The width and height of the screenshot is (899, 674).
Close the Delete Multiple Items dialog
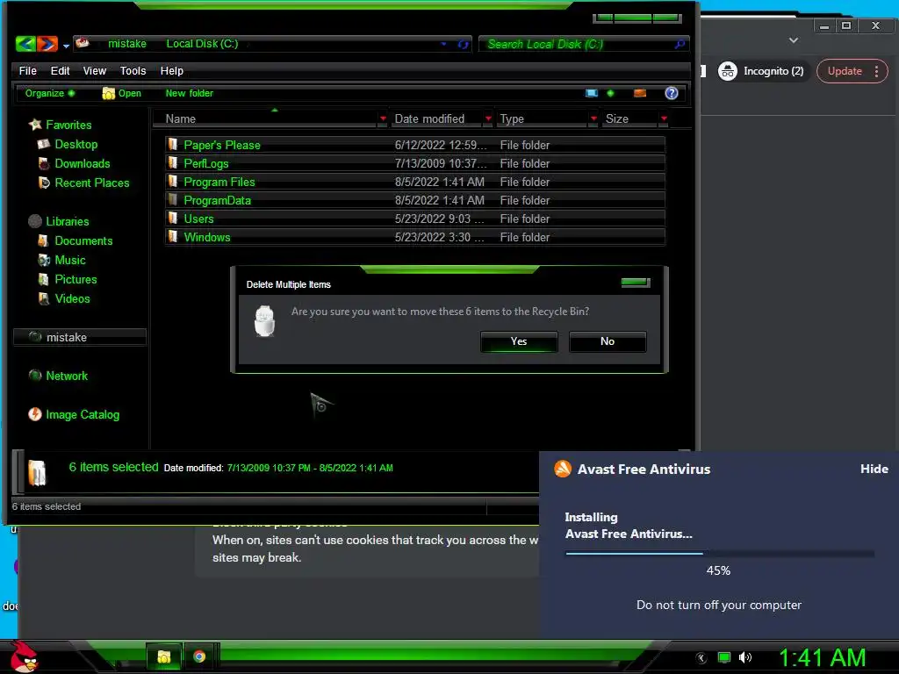636,282
